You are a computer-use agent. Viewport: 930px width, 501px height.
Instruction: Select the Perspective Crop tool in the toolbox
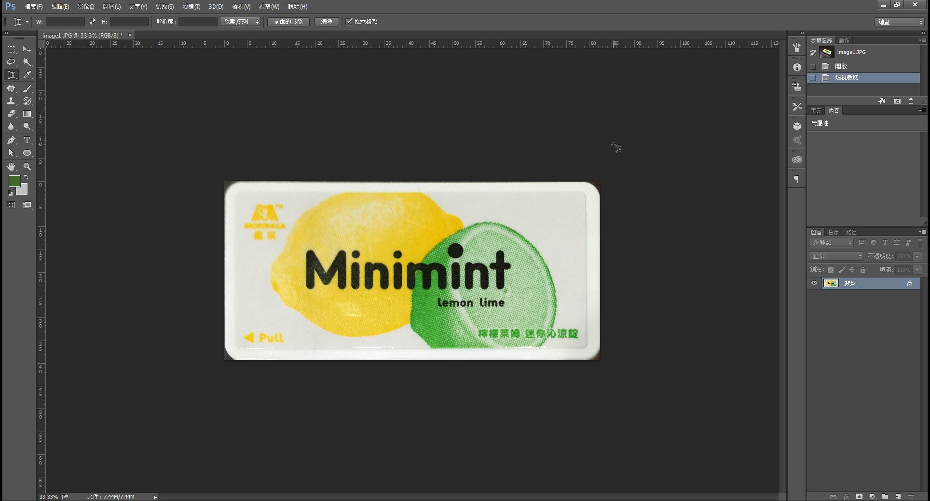[11, 75]
